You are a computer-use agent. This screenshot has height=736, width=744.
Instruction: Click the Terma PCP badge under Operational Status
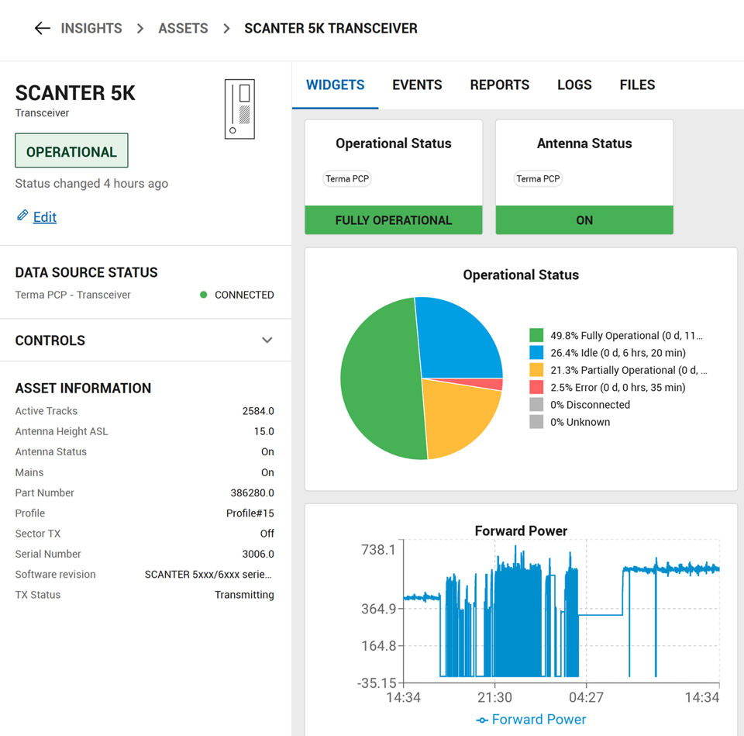click(346, 178)
